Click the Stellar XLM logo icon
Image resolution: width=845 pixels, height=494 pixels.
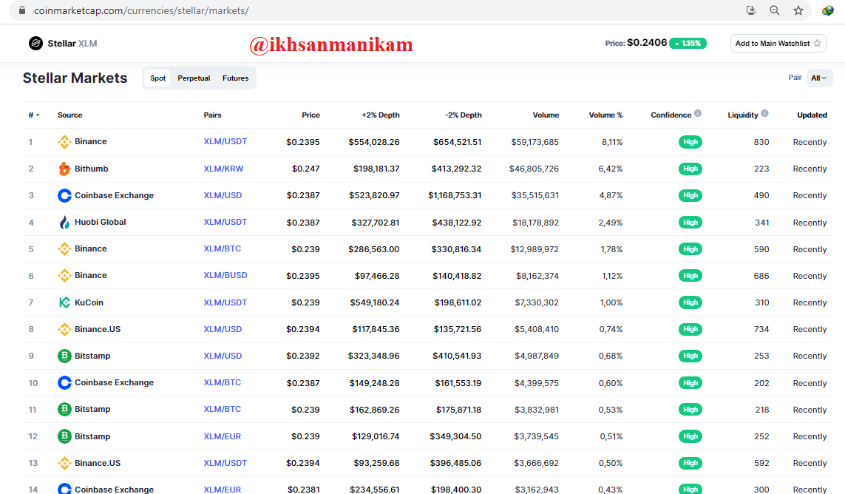click(35, 43)
